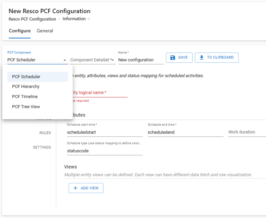Open the Component DataSet dropdown
The width and height of the screenshot is (266, 218).
click(x=93, y=60)
